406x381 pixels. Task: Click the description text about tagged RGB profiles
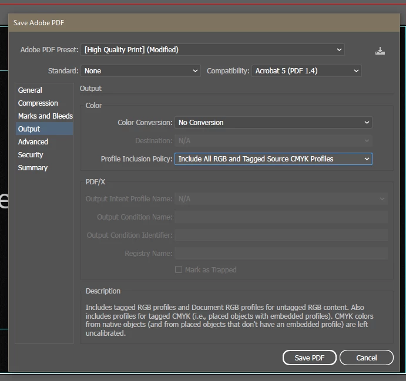point(229,320)
